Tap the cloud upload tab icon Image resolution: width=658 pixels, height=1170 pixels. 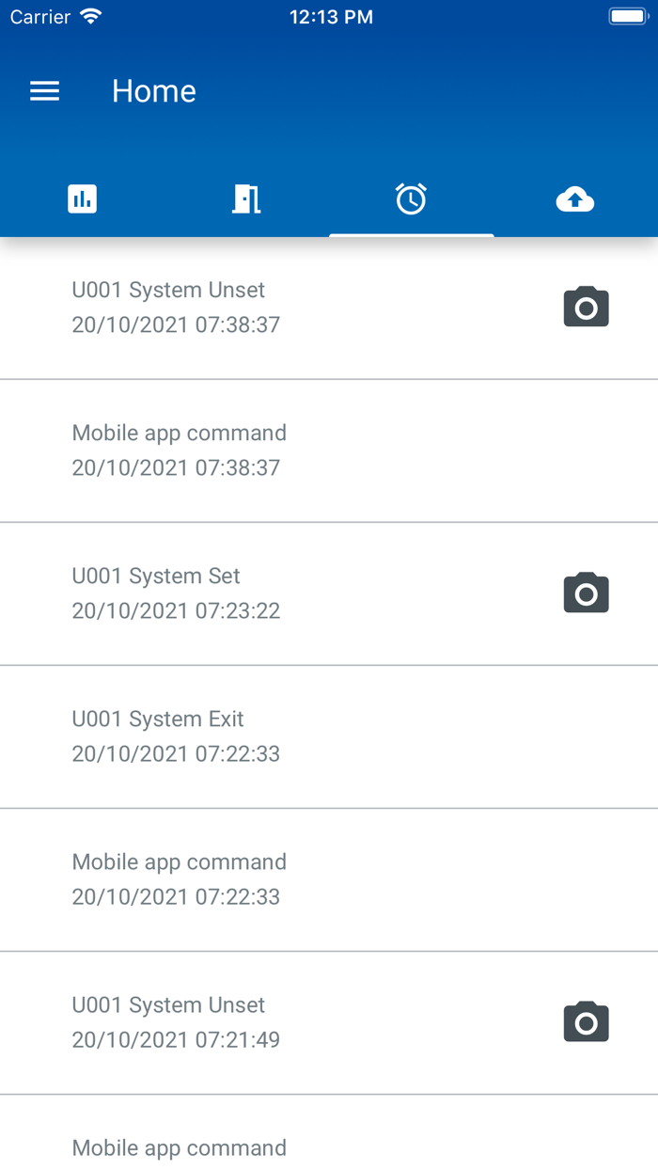(x=575, y=198)
